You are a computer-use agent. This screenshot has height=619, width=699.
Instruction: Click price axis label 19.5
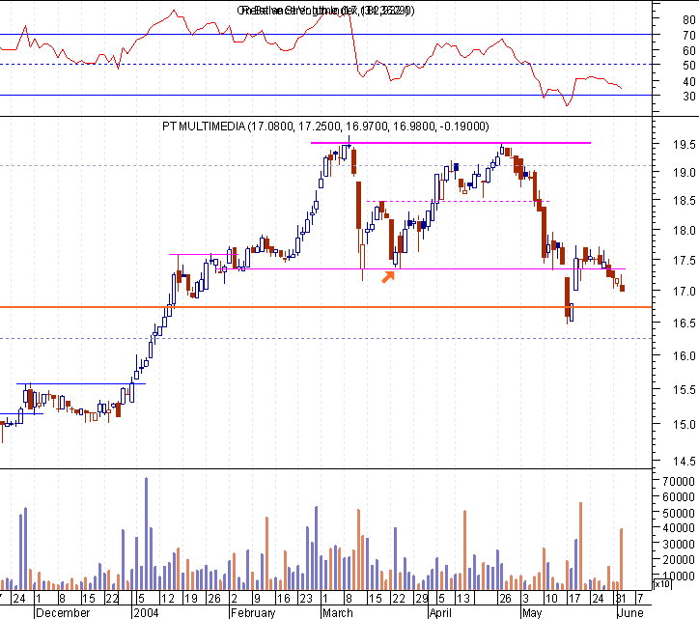[685, 144]
